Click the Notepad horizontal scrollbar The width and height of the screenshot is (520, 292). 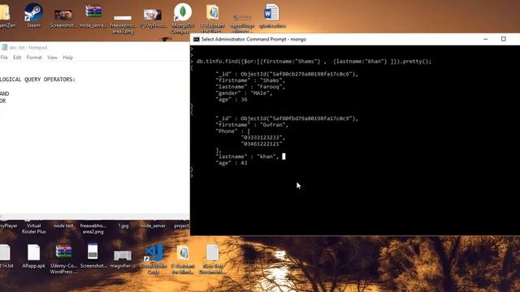(x=94, y=217)
